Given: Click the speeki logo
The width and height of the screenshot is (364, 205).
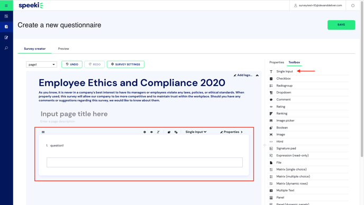Looking at the screenshot, I should click(31, 5).
